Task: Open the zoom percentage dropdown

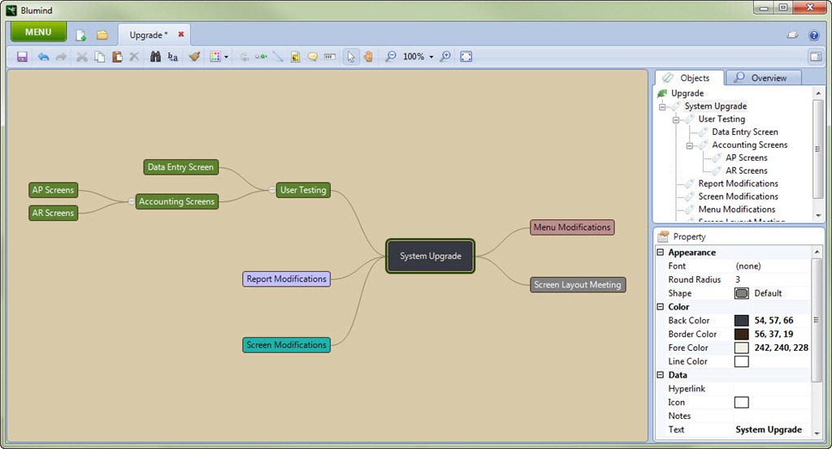Action: tap(431, 57)
